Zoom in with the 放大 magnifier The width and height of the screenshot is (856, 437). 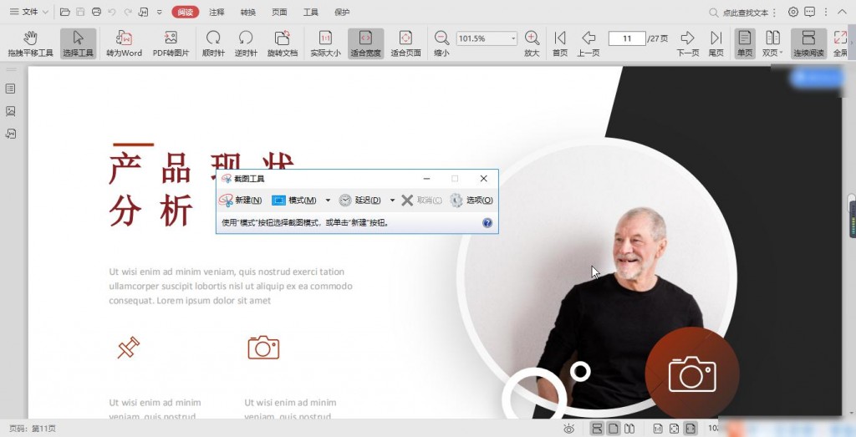pyautogui.click(x=532, y=43)
